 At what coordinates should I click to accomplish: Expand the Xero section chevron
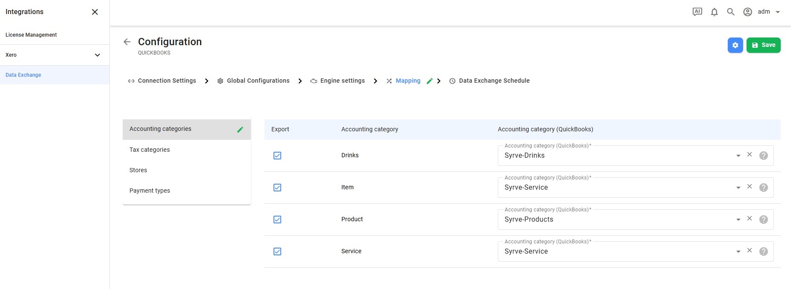click(97, 55)
